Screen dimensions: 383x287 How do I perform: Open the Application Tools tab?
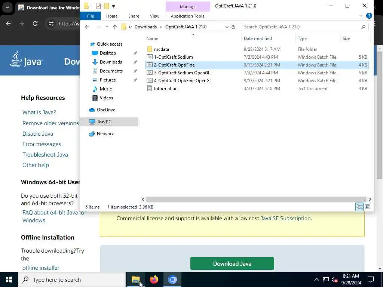[x=187, y=16]
